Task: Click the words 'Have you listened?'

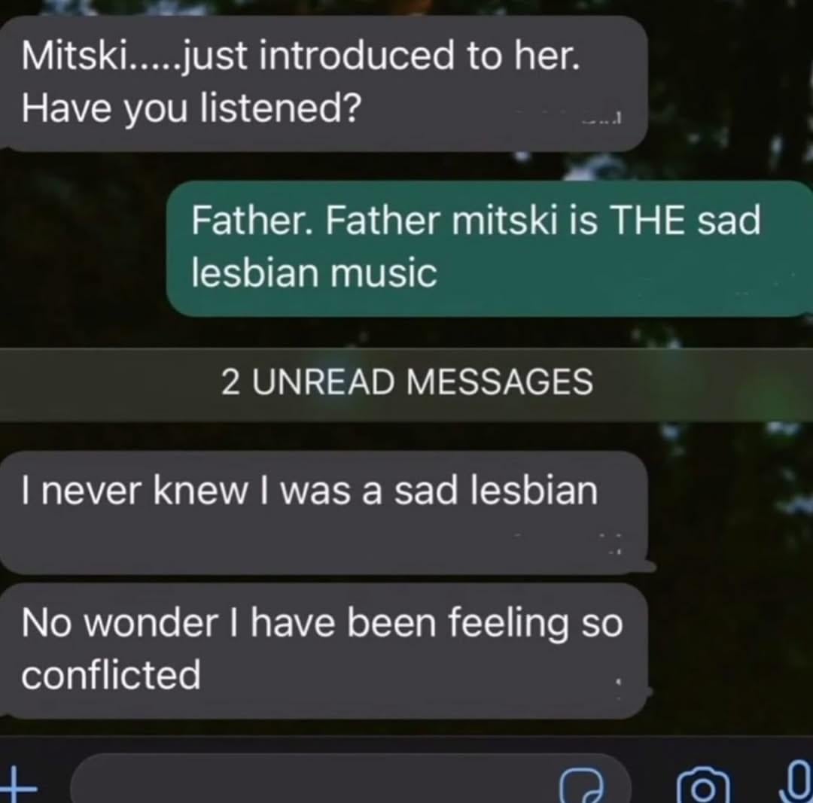Action: 190,108
